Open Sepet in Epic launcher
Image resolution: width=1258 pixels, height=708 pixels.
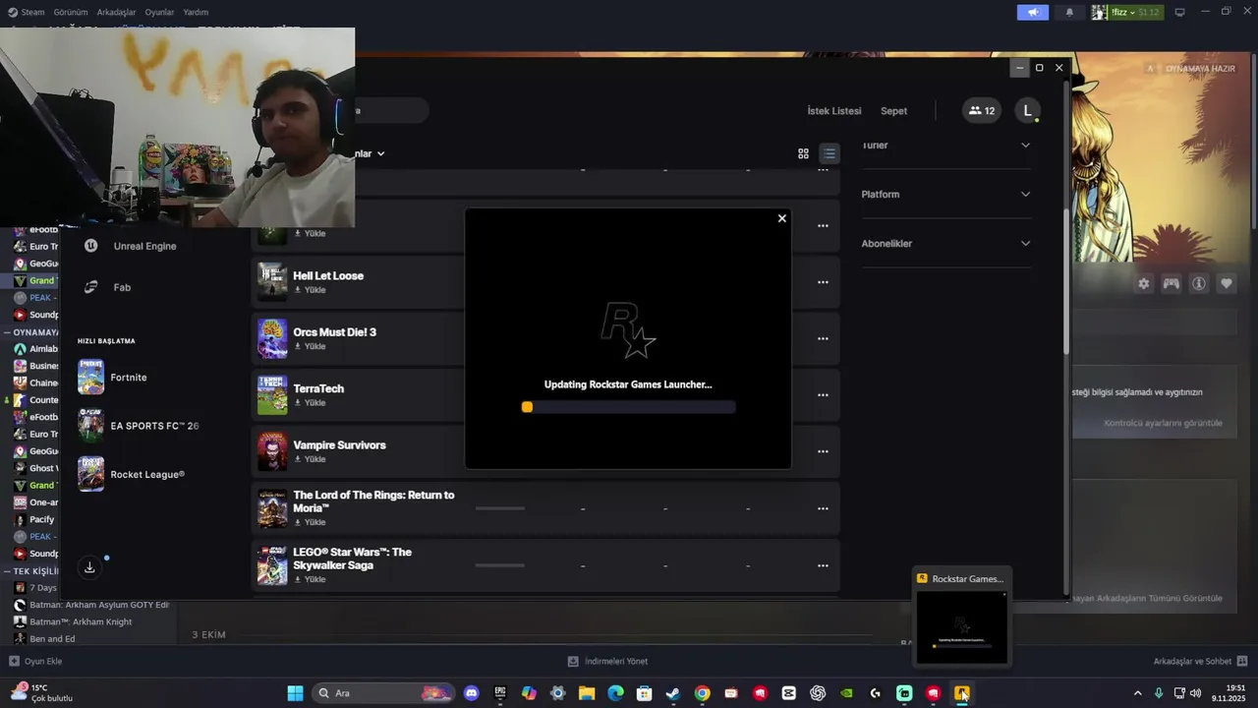point(893,111)
